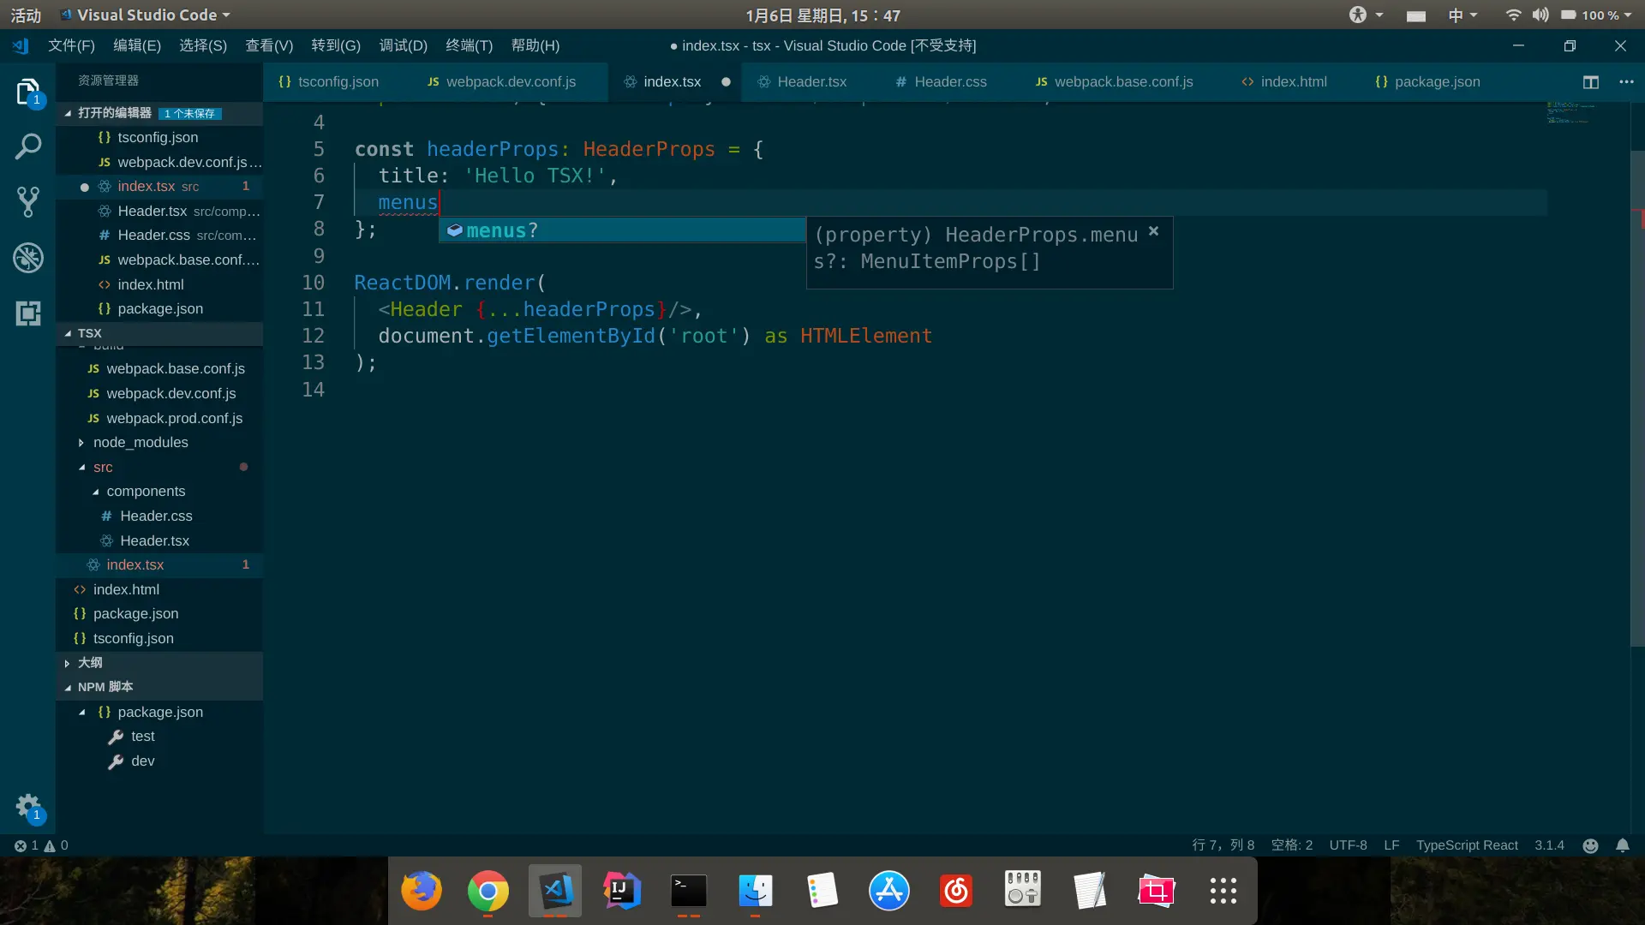Open the Debug view icon

click(28, 258)
